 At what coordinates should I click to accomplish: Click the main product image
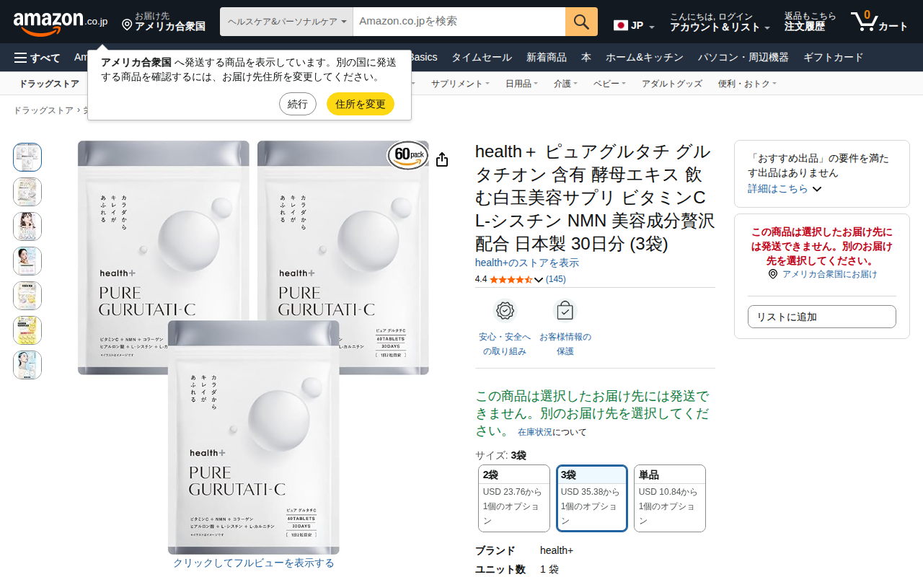254,348
